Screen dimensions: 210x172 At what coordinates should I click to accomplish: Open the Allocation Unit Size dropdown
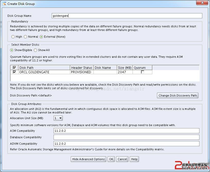pos(58,118)
